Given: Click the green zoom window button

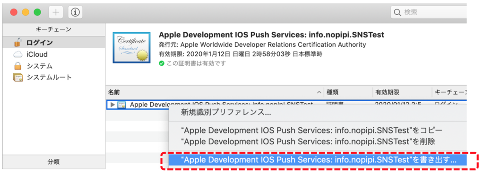Looking at the screenshot, I should coord(37,12).
